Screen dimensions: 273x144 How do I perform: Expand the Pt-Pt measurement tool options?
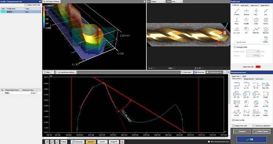tap(260, 85)
